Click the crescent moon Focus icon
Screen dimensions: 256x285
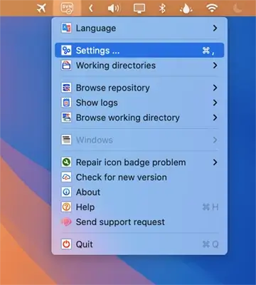click(x=238, y=9)
